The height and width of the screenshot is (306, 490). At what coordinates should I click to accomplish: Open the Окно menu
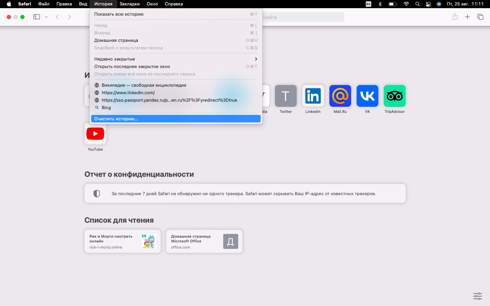[x=152, y=4]
